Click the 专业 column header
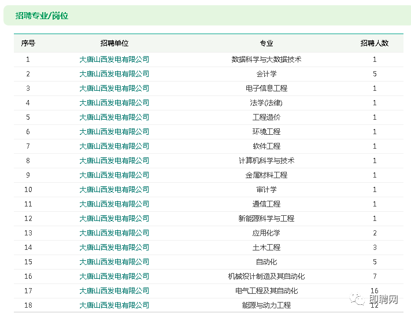Image resolution: width=411 pixels, height=317 pixels. 266,43
